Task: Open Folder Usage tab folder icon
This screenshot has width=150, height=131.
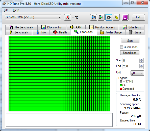Action: click(102, 32)
